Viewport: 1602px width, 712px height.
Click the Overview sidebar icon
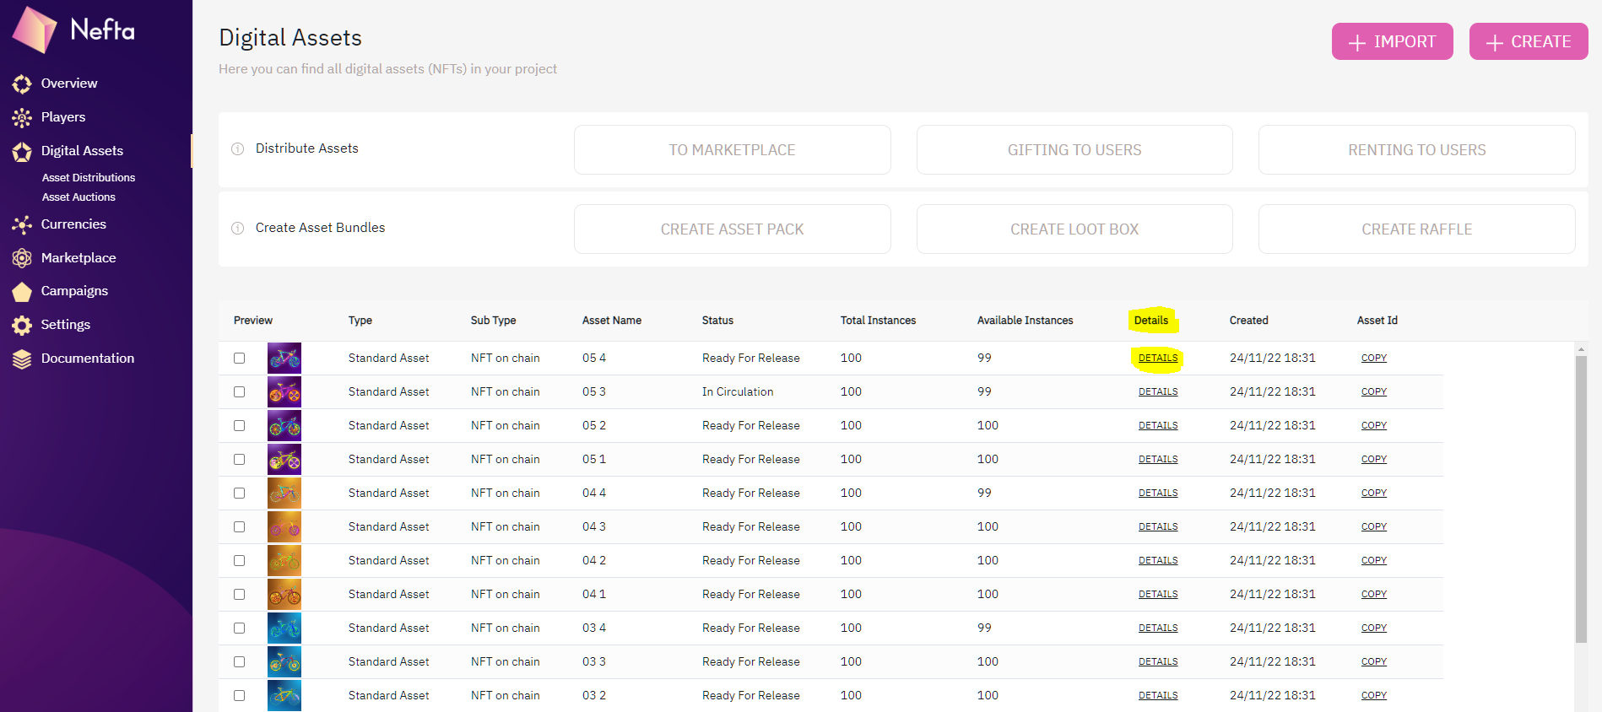(22, 84)
